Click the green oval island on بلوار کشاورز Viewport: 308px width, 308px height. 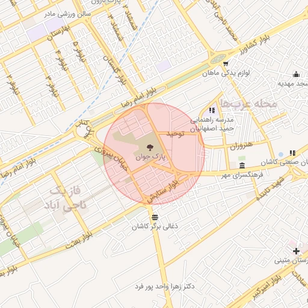[215, 60]
